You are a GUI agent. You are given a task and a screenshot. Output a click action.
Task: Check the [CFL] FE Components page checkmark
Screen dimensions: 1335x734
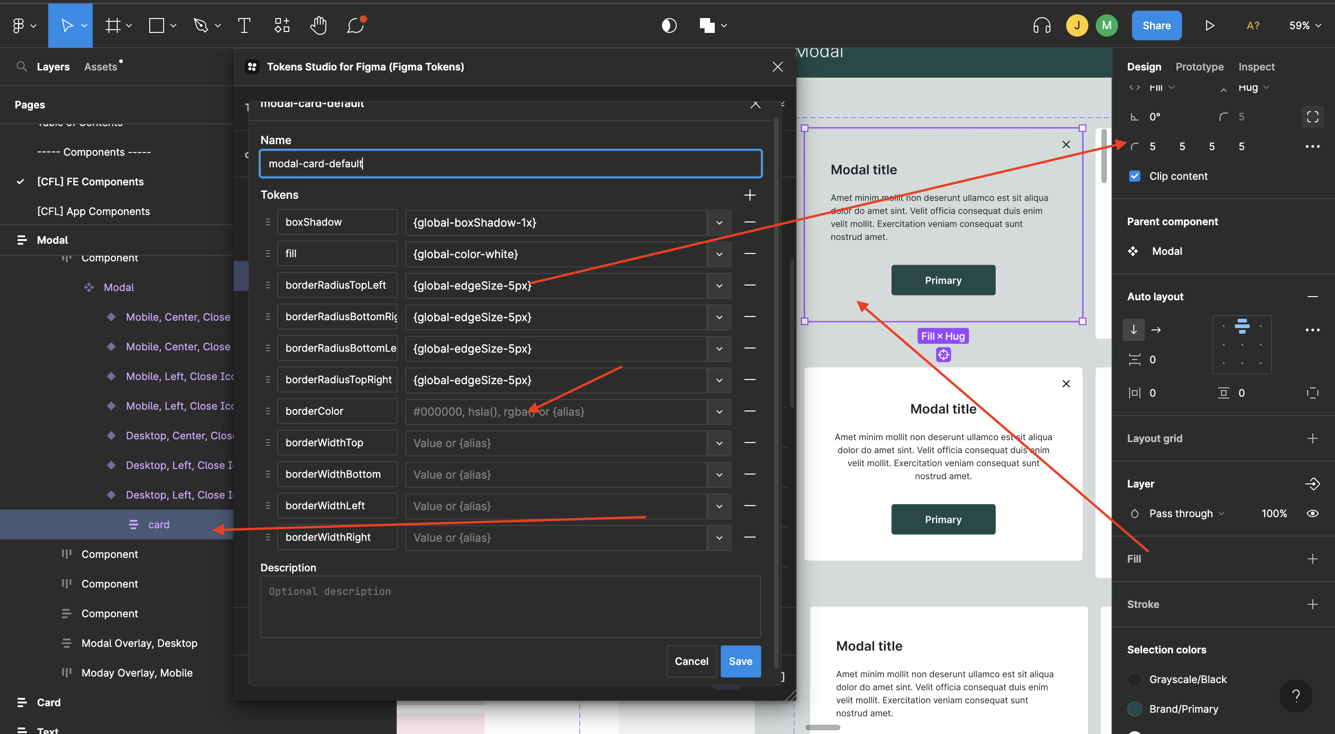20,181
